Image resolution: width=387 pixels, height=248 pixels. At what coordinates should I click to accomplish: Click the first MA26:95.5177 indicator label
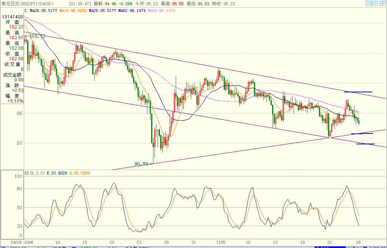coord(44,11)
